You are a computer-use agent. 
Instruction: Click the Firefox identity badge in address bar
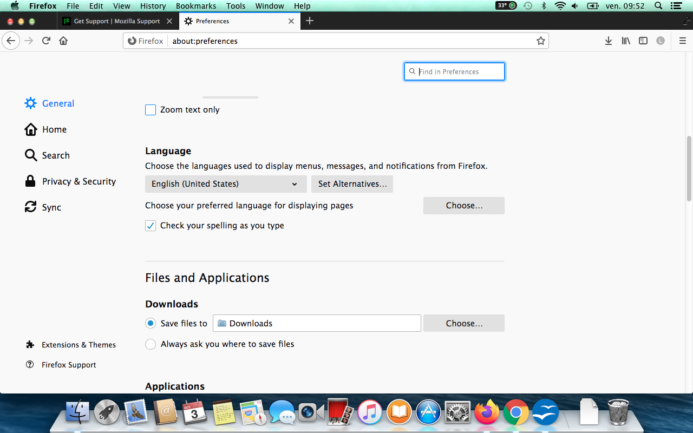[146, 41]
